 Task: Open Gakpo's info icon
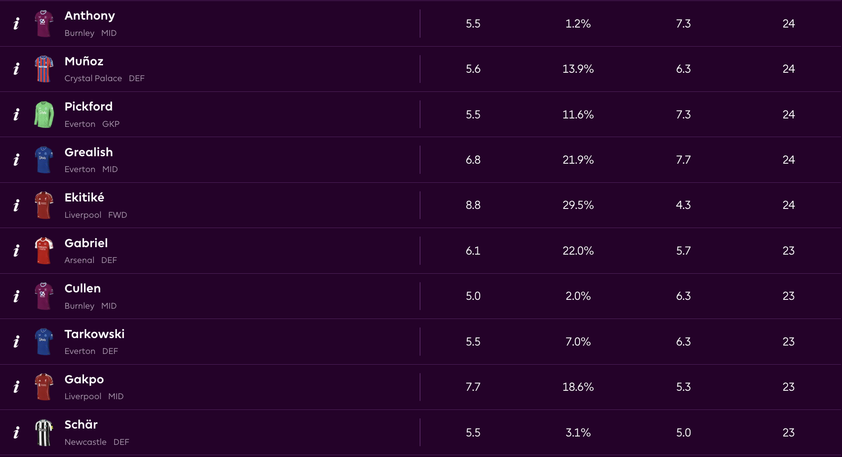coord(16,387)
